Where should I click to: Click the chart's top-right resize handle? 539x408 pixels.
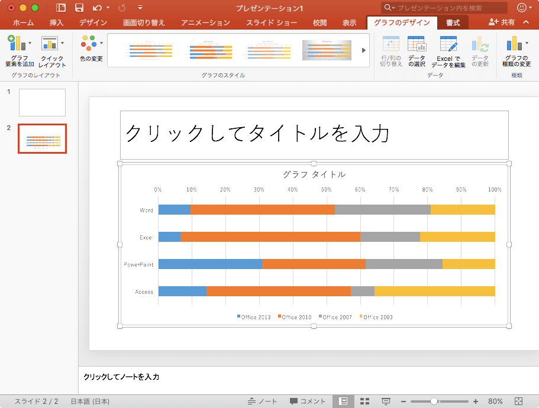pyautogui.click(x=509, y=163)
